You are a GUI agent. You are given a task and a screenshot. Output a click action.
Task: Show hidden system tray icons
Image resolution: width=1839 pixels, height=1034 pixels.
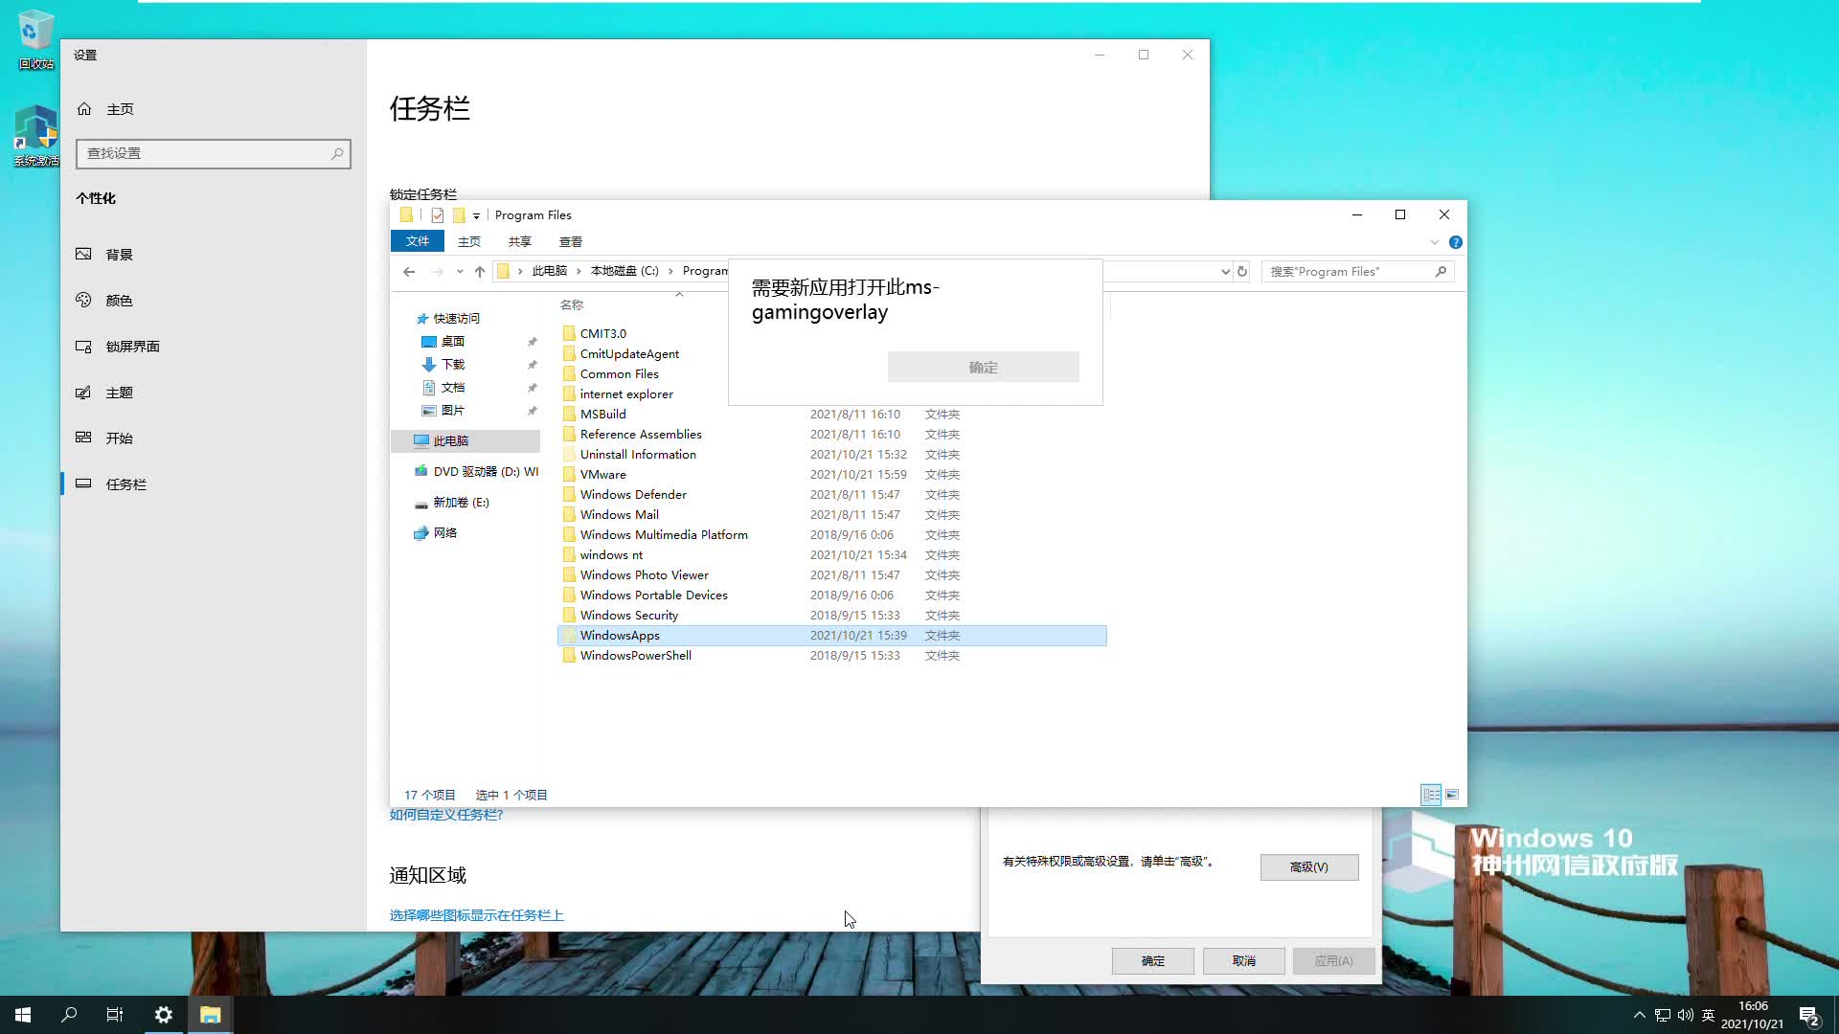point(1639,1015)
